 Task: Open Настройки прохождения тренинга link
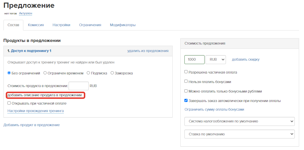click(36, 111)
